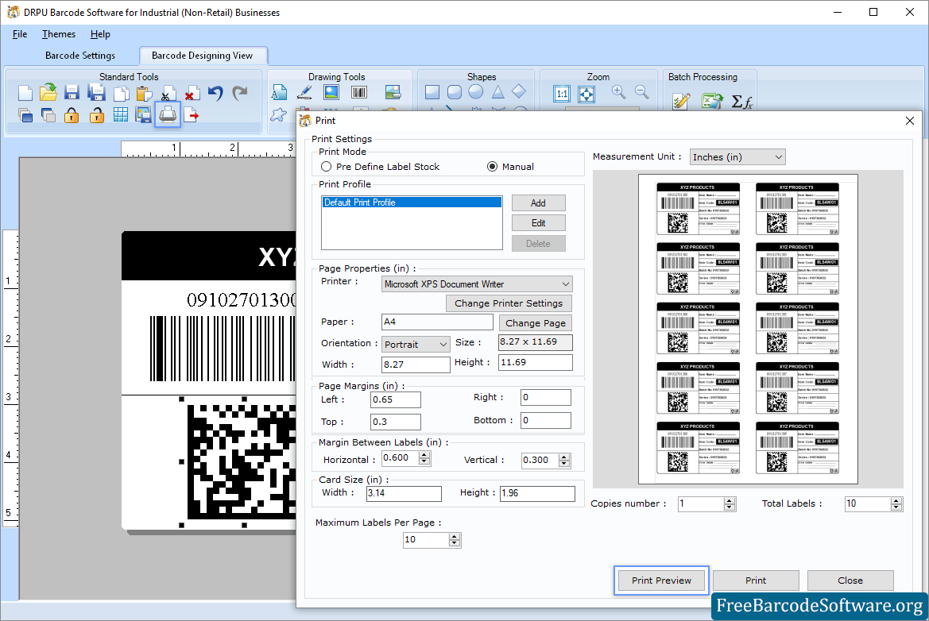Click Edit print profile button

click(538, 223)
